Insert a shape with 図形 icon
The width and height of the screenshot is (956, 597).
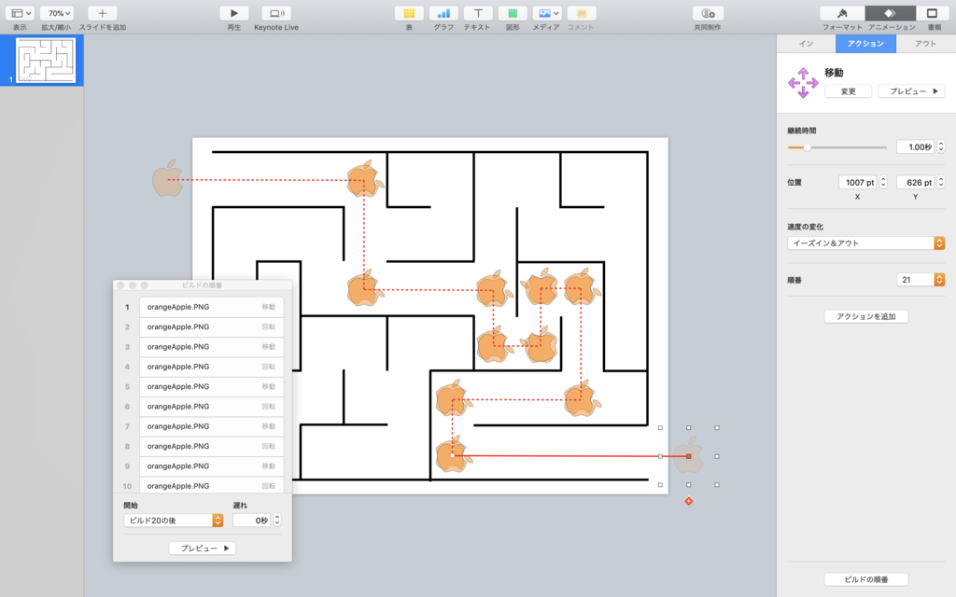tap(513, 13)
